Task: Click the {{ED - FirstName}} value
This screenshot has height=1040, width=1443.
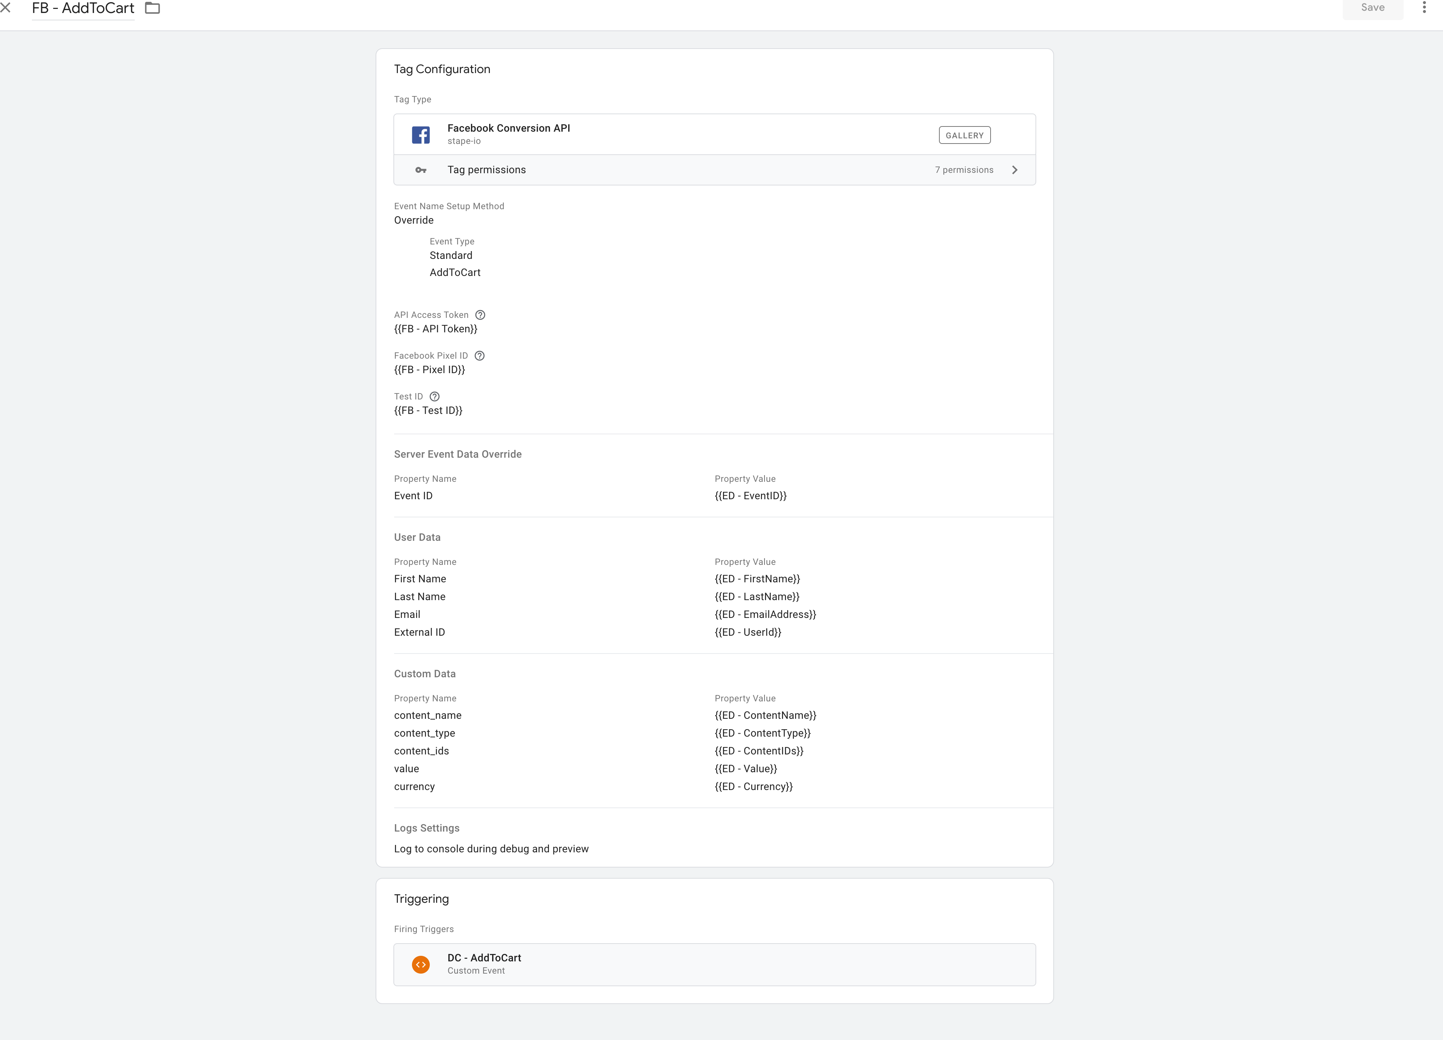Action: pyautogui.click(x=757, y=579)
